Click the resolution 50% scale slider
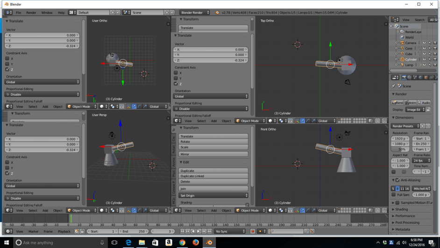This screenshot has height=248, width=440. pos(401,149)
